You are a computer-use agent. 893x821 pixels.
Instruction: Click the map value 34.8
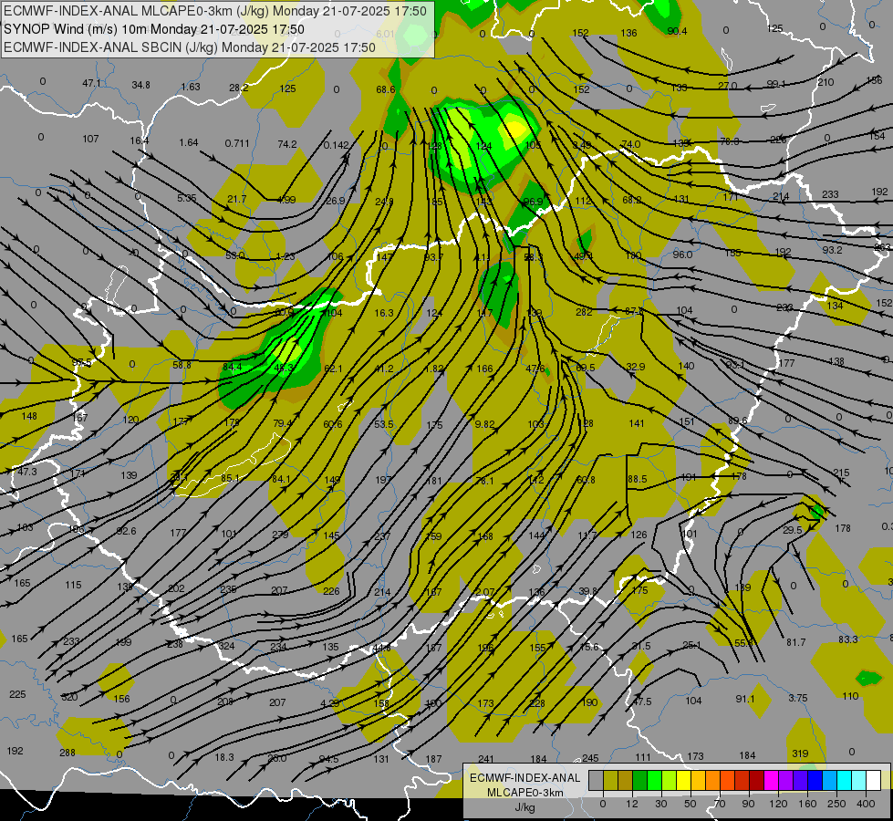tap(140, 85)
